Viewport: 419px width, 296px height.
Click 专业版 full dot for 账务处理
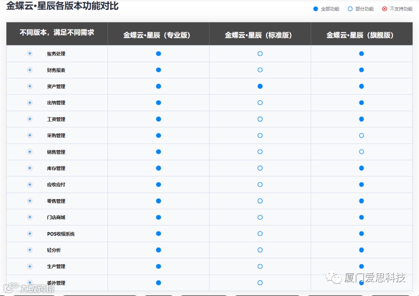(x=158, y=54)
